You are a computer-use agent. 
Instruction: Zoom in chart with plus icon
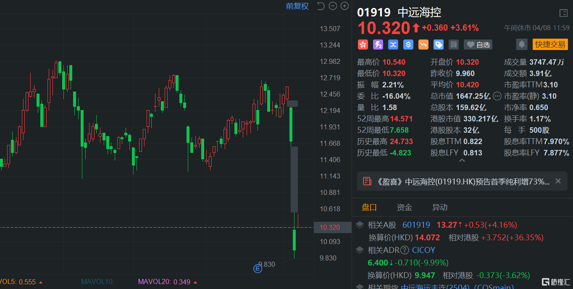point(344,6)
